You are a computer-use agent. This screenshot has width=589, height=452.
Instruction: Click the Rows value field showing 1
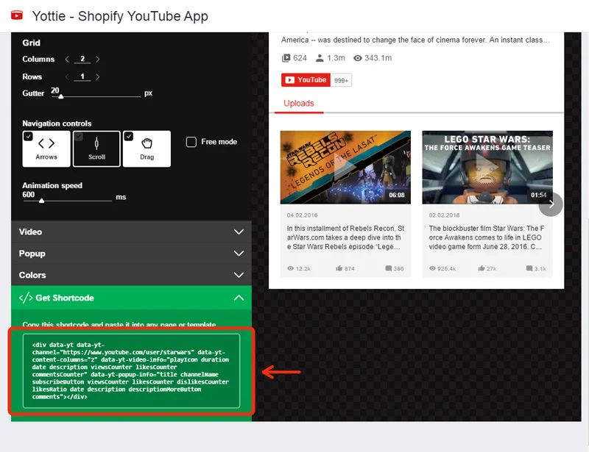click(x=82, y=76)
